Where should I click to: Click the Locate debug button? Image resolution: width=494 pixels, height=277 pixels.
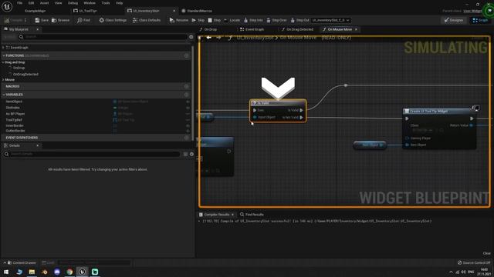tap(232, 20)
